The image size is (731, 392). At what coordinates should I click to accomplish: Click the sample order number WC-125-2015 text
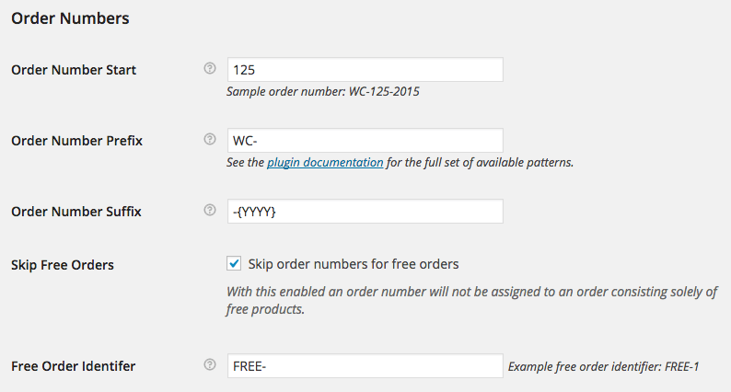coord(328,92)
